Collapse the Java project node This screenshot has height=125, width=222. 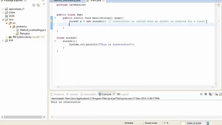tap(3, 19)
